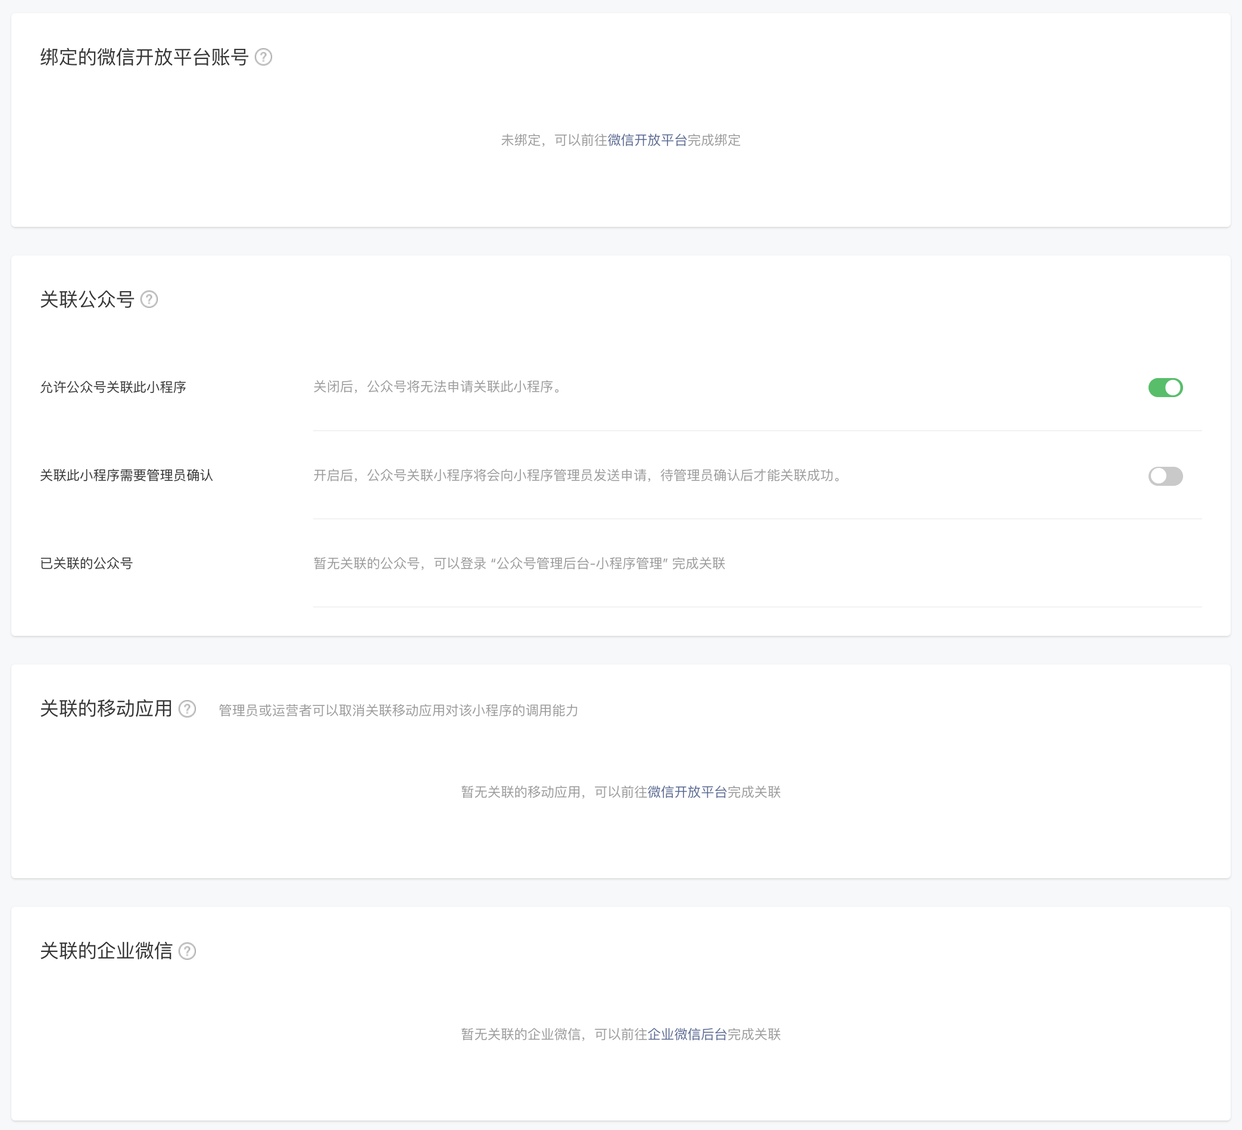Click help icon beside 绑定的微信开放平台账号
The width and height of the screenshot is (1242, 1130).
263,57
